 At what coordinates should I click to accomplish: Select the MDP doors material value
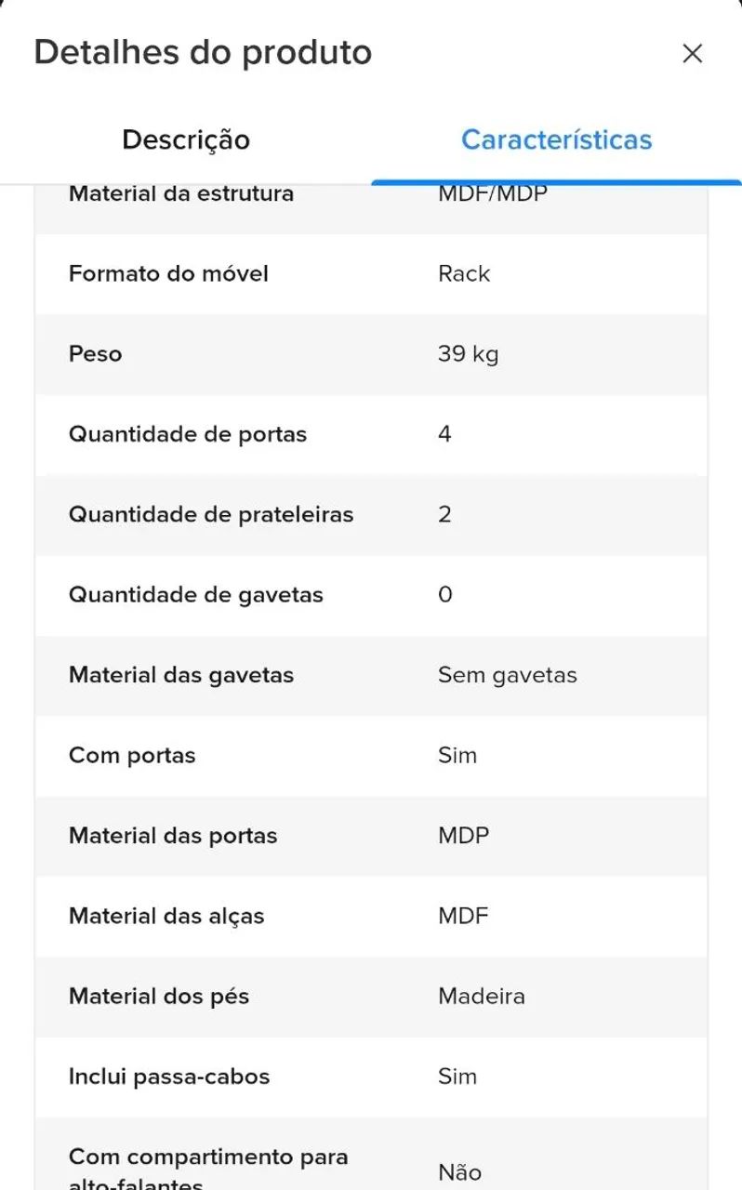click(x=463, y=836)
